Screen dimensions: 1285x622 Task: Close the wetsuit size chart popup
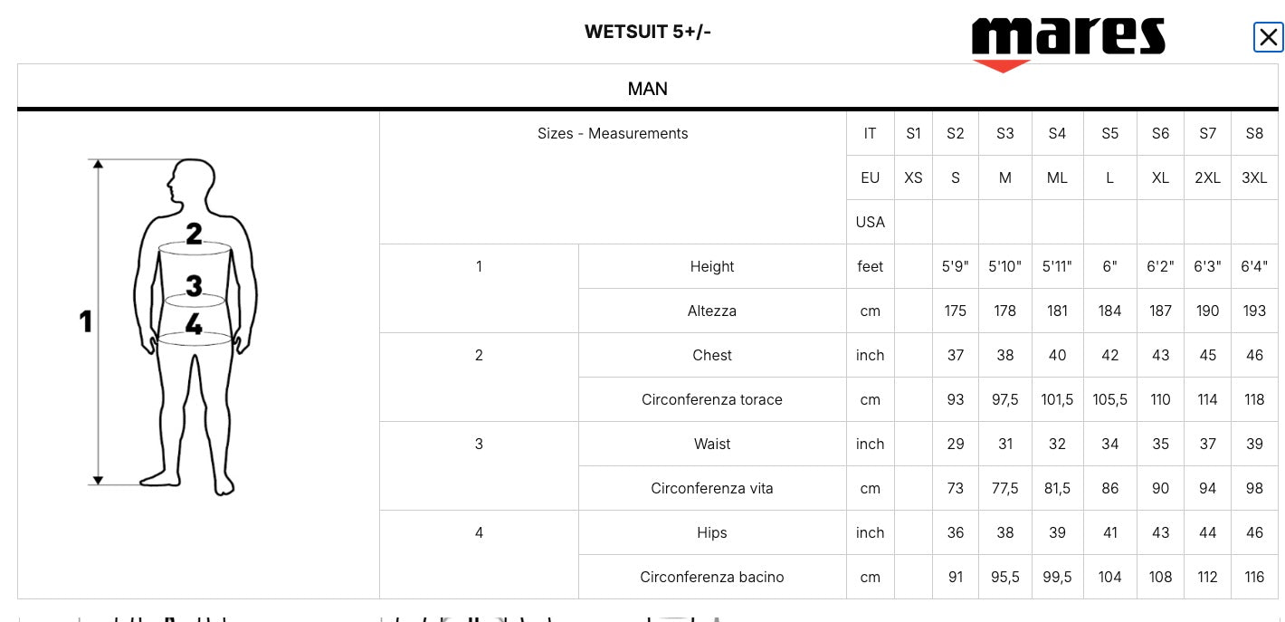click(x=1268, y=38)
